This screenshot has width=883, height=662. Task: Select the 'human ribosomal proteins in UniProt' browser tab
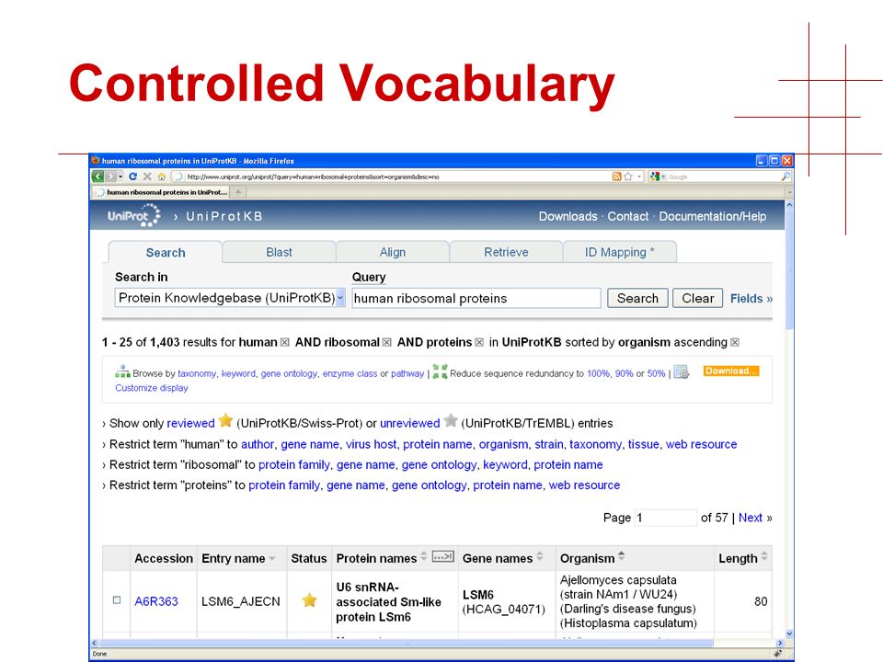click(162, 192)
